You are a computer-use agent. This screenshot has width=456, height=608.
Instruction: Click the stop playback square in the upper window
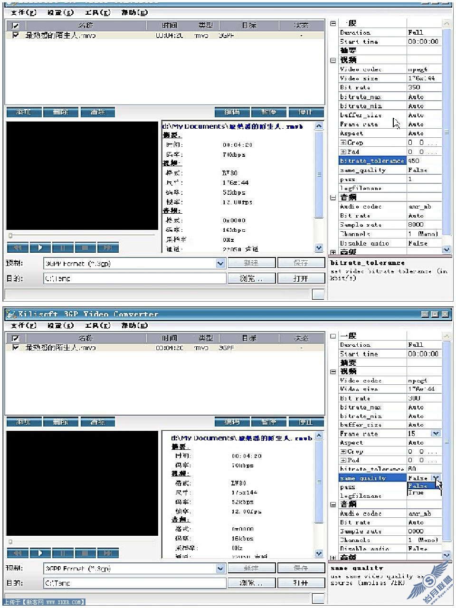(85, 247)
